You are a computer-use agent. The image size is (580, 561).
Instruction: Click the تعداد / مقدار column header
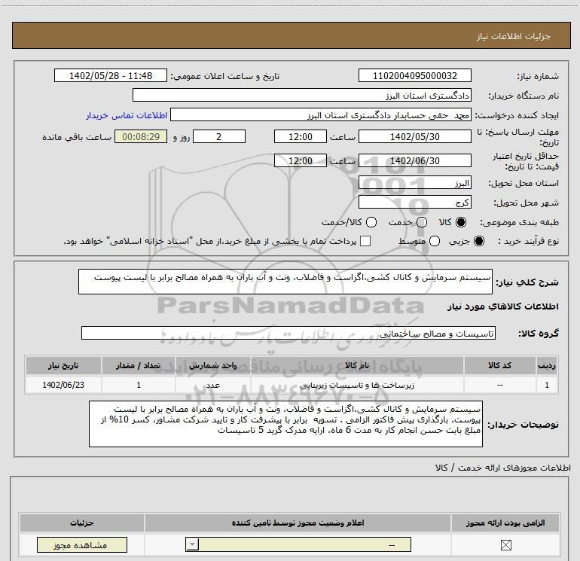pyautogui.click(x=139, y=365)
